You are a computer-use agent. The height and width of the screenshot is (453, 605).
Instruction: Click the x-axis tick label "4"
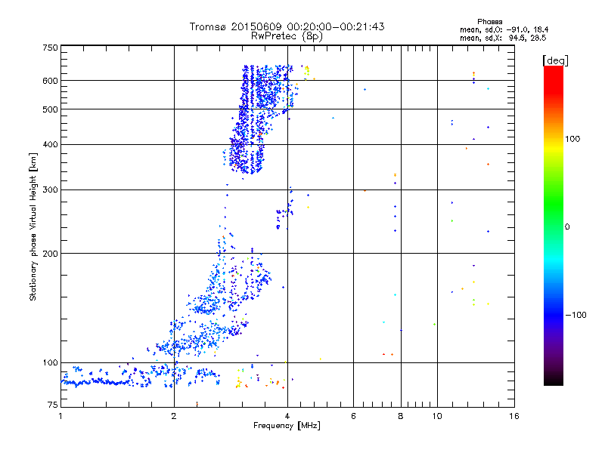[x=287, y=416]
